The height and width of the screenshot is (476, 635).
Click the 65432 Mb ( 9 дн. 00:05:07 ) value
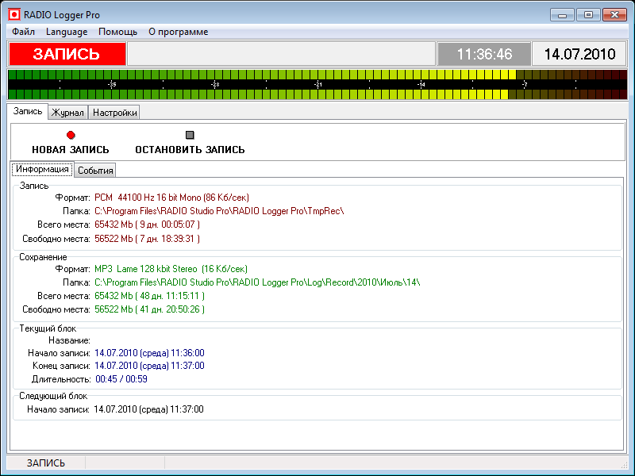[147, 225]
